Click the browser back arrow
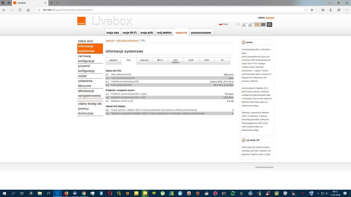Viewport: 351px width, 197px height. [4, 10]
